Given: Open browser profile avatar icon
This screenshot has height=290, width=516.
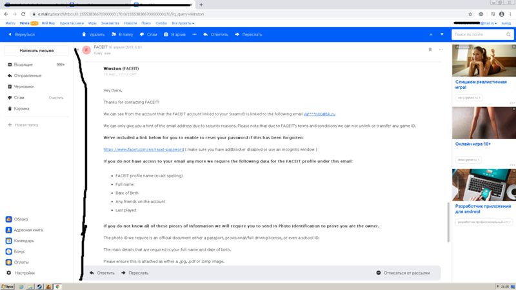Looking at the screenshot, I should 502,14.
